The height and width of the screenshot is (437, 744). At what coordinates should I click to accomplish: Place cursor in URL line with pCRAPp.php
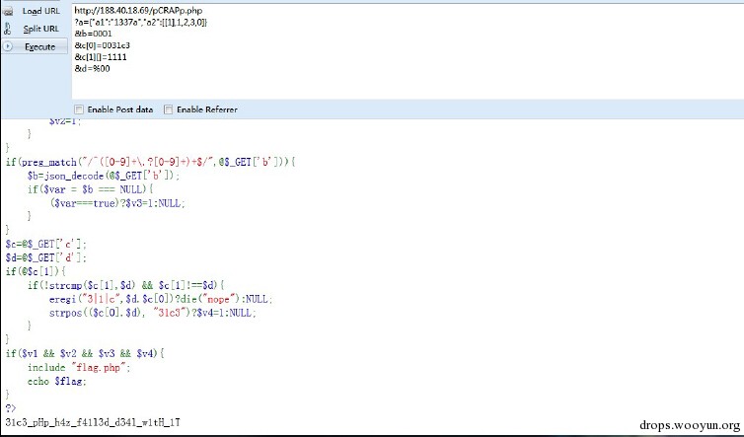coord(138,11)
